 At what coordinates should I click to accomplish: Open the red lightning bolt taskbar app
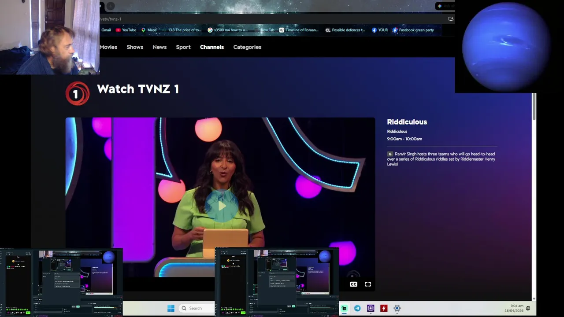(384, 308)
